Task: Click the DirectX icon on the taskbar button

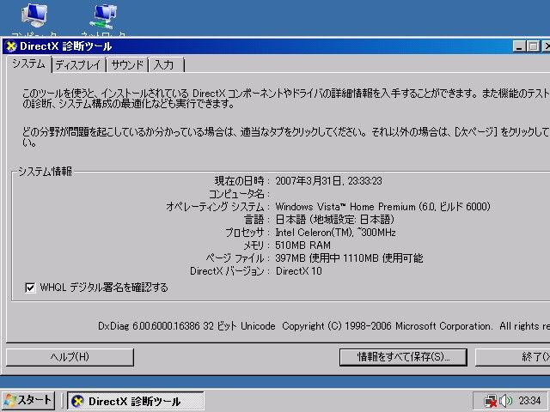Action: click(78, 401)
